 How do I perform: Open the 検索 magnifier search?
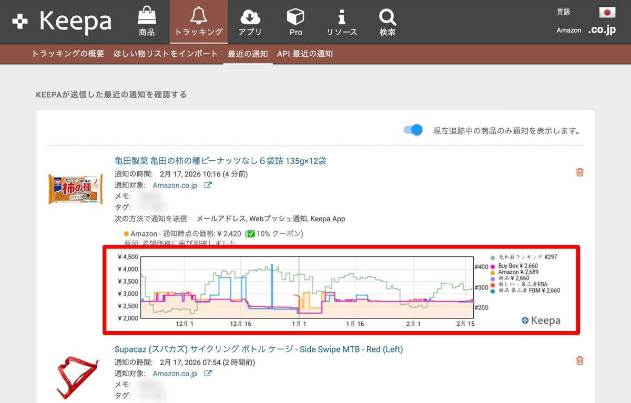[x=388, y=22]
